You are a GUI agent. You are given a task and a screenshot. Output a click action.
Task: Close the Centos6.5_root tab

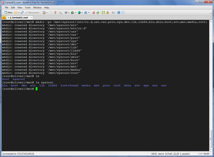pyautogui.click(x=31, y=18)
